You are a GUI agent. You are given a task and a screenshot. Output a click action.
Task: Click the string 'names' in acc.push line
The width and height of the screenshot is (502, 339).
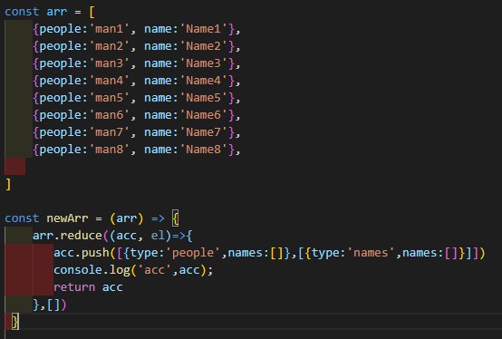pos(371,253)
